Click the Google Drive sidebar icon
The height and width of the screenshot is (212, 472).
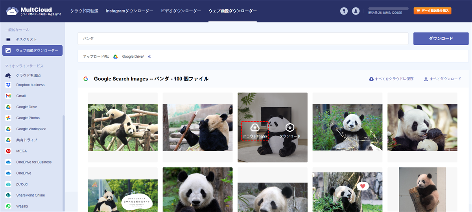click(8, 107)
